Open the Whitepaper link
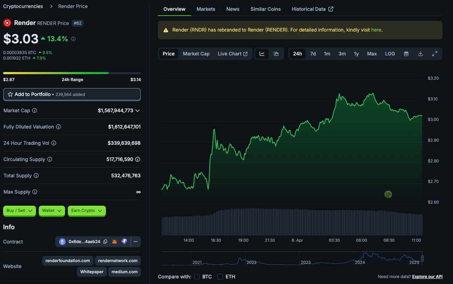453x284 pixels. coord(92,272)
